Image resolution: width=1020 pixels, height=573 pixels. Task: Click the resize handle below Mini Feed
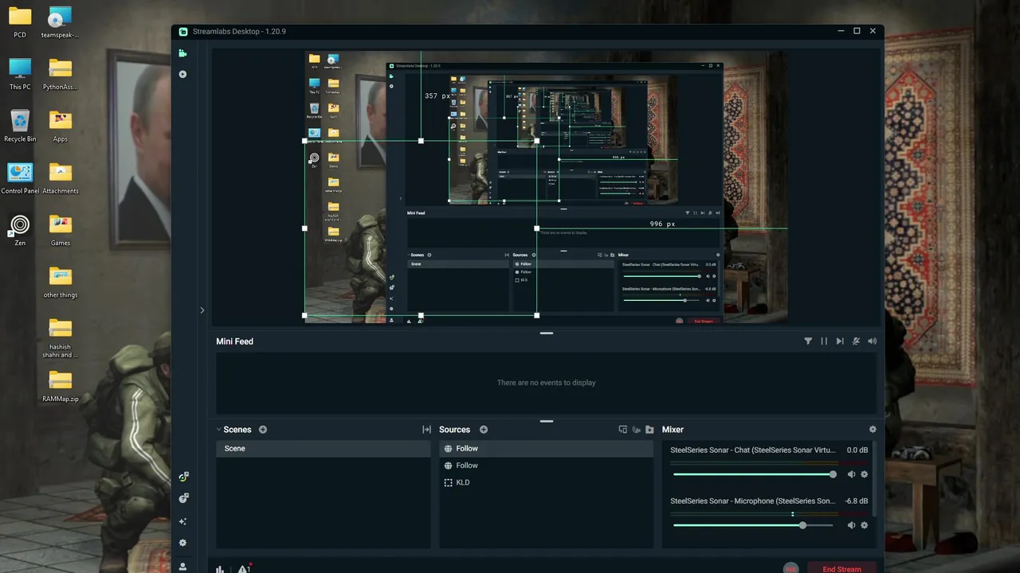547,421
